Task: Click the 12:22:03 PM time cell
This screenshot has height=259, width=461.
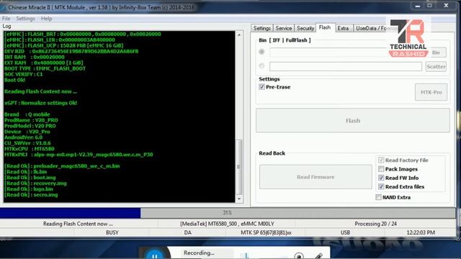Action: click(x=421, y=232)
